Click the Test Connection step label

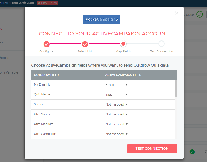coord(162,51)
